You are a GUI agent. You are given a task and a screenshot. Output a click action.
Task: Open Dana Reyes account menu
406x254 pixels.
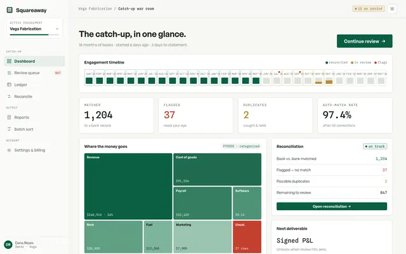tap(21, 244)
